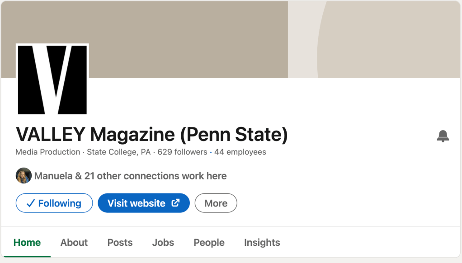
Task: Click the Media Production industry text
Action: pos(48,152)
